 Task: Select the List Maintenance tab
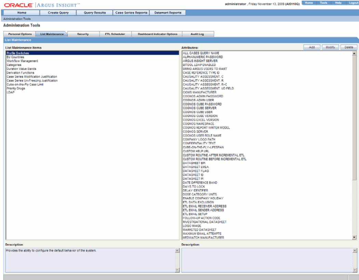[52, 34]
